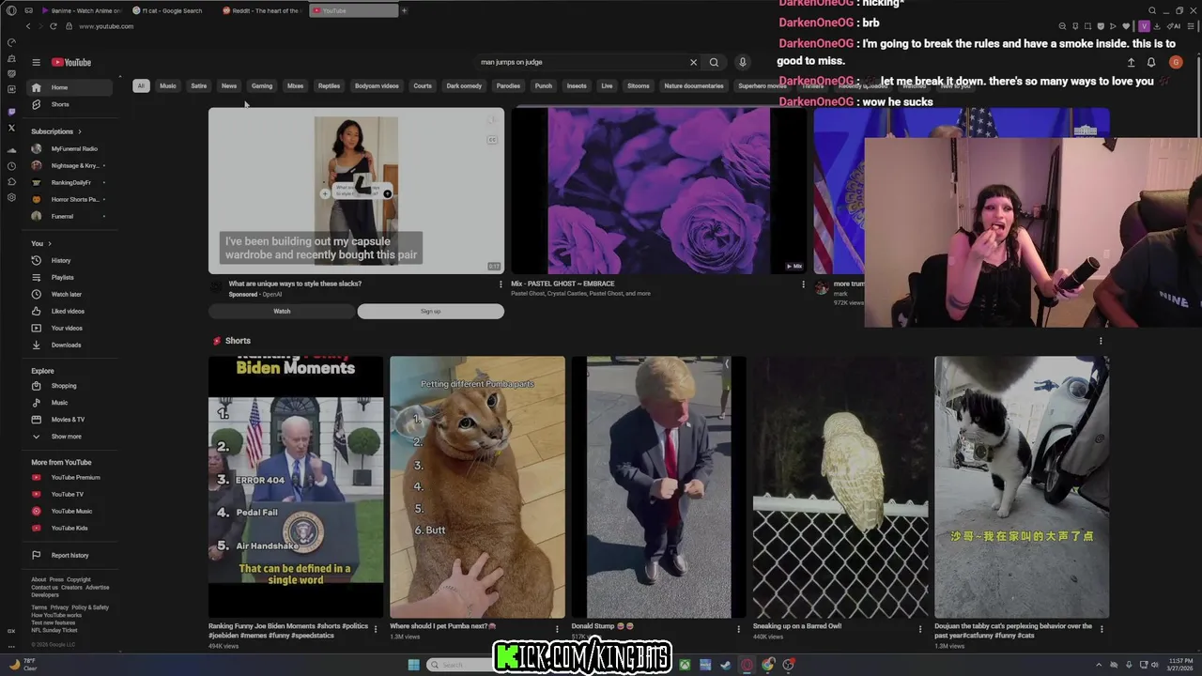Click the taskbar search box
1202x676 pixels.
click(460, 665)
